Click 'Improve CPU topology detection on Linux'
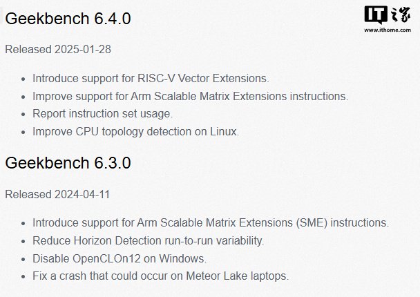This screenshot has height=297, width=420. 135,131
